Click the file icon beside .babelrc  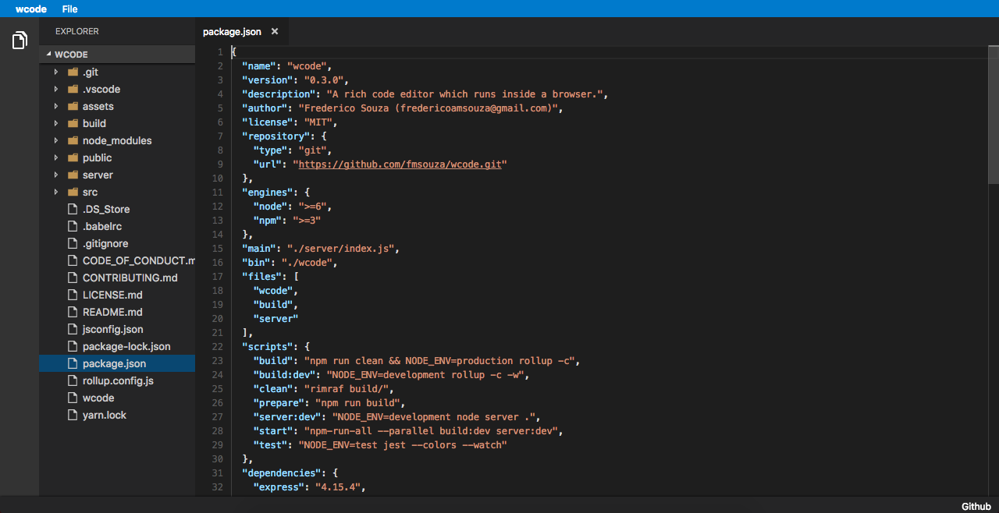coord(73,226)
